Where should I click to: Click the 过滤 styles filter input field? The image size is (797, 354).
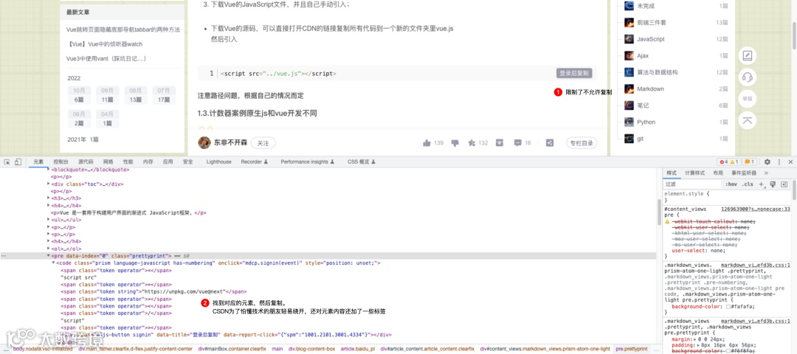(692, 184)
